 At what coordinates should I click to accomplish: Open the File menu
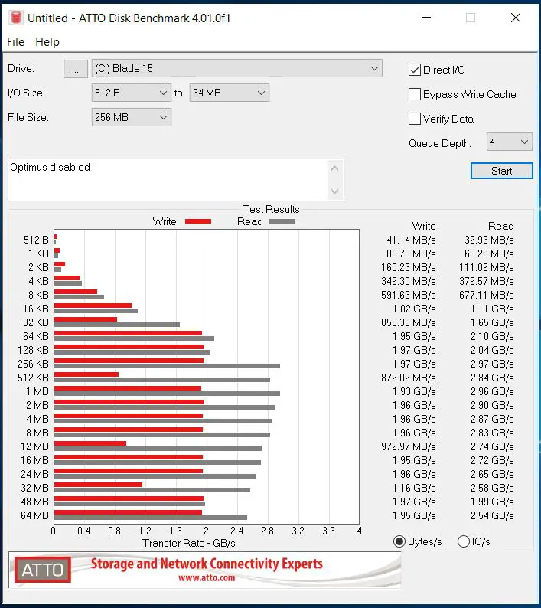(x=15, y=42)
